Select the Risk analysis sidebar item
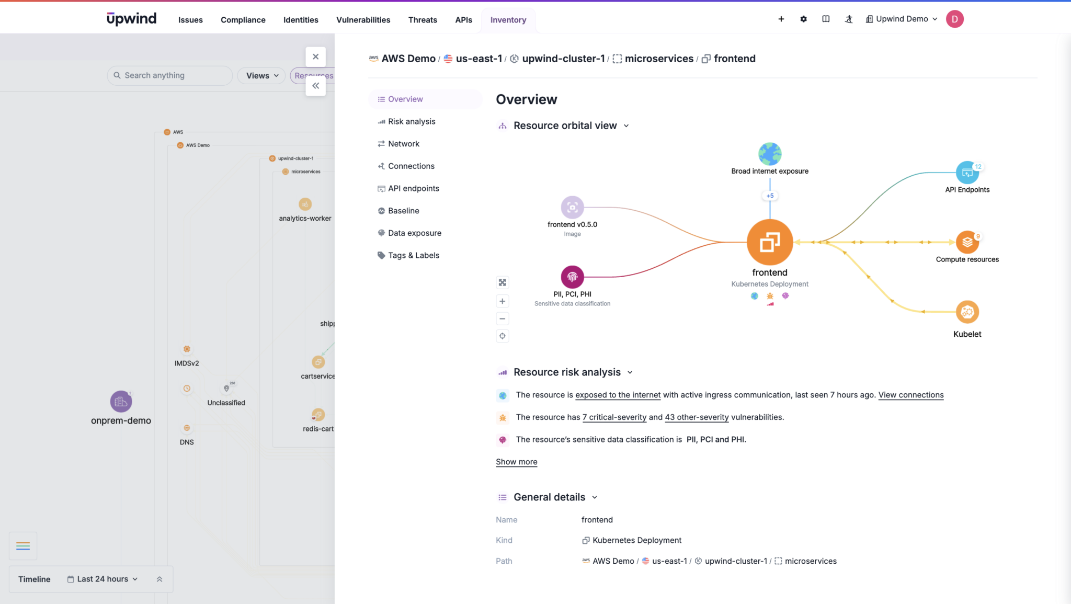The image size is (1071, 604). [x=412, y=121]
